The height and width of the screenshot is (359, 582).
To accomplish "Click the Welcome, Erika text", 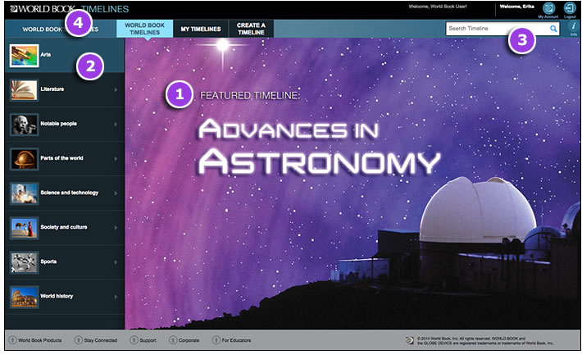I will click(x=516, y=7).
